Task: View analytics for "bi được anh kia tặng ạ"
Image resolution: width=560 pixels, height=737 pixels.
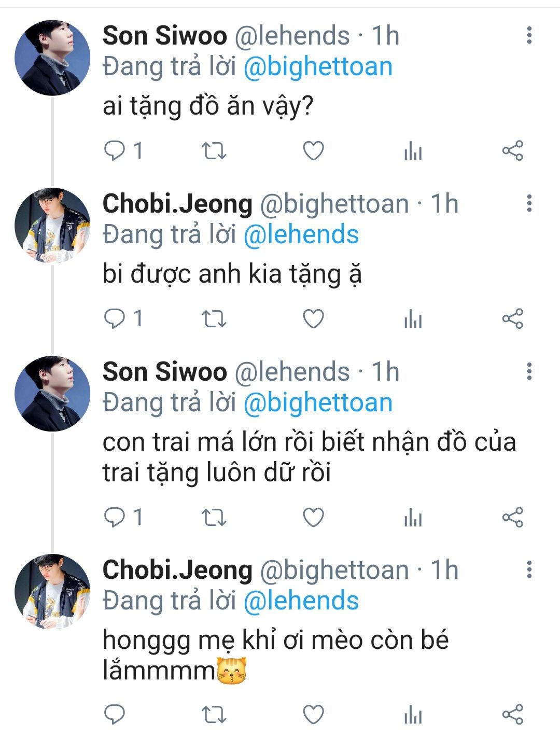Action: tap(413, 319)
